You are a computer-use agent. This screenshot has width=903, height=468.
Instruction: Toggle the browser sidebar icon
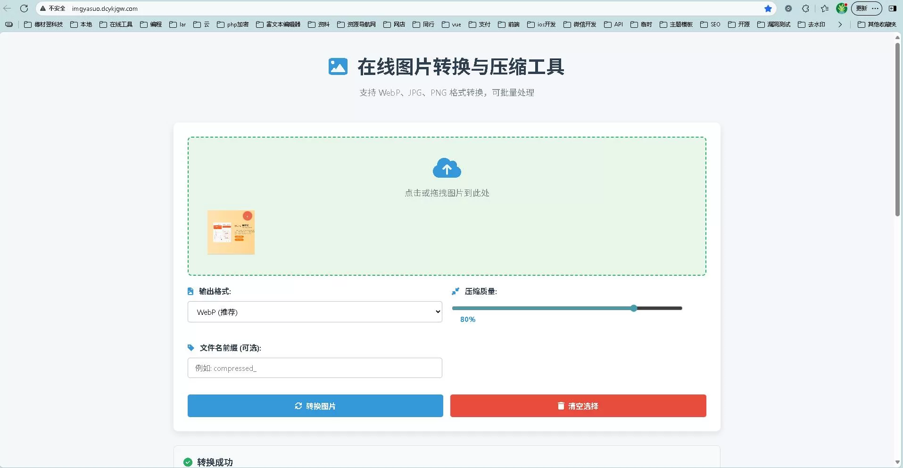click(892, 8)
